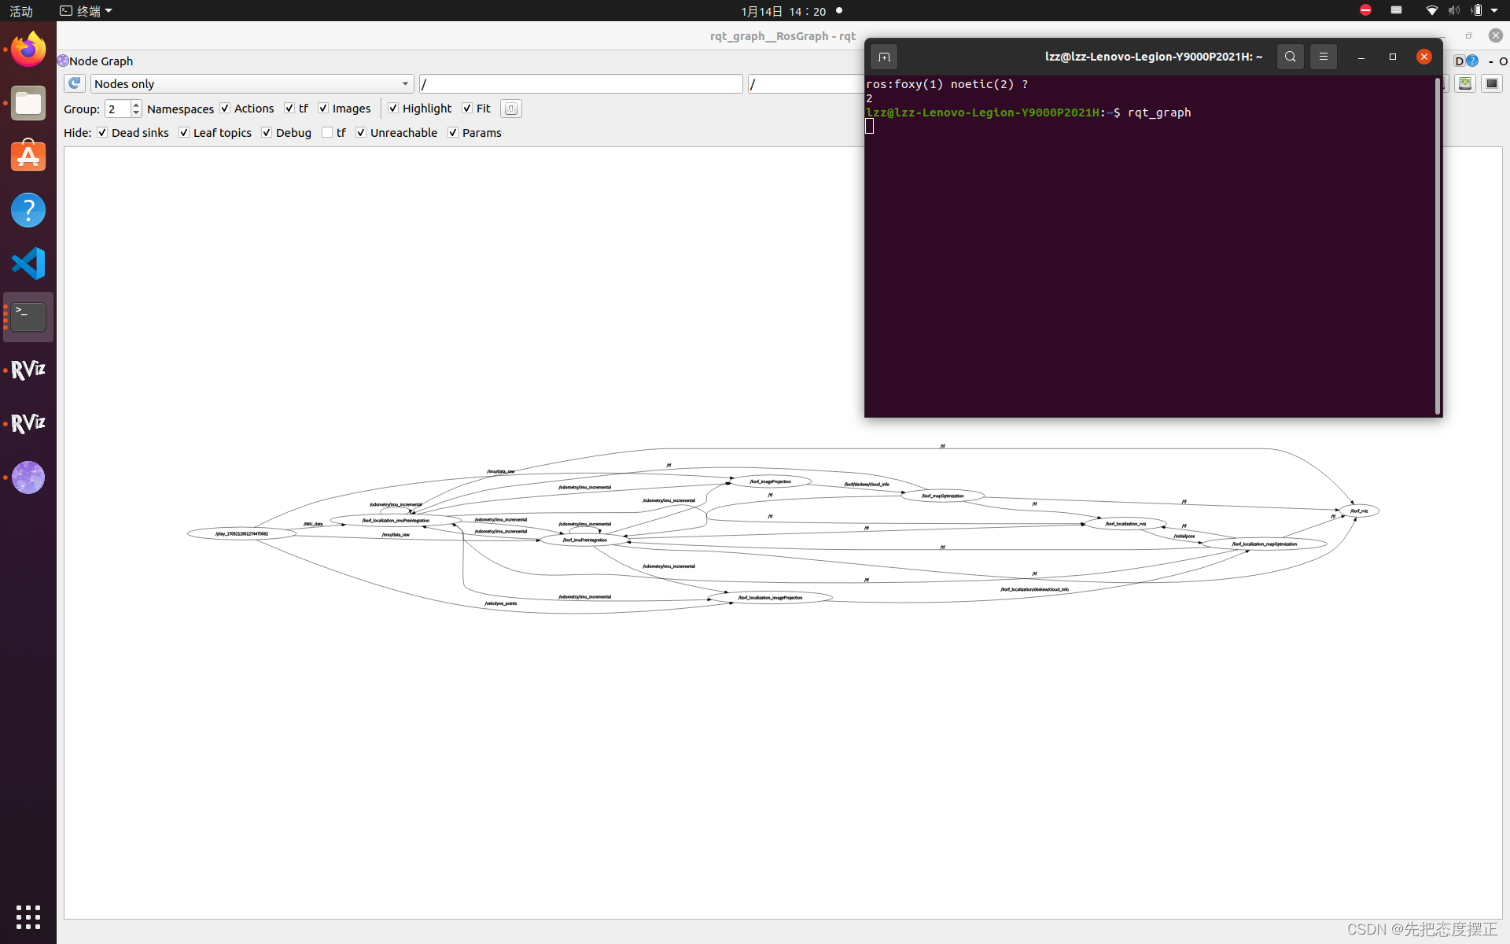Viewport: 1510px width, 944px height.
Task: Click the blue help question-mark icon in rqt
Action: pos(1472,61)
